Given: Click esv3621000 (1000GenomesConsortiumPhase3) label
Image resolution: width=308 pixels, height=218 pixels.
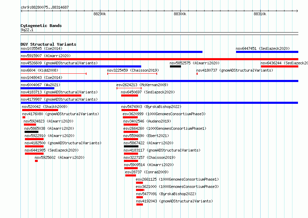Looking at the screenshot, I should coord(177,187).
